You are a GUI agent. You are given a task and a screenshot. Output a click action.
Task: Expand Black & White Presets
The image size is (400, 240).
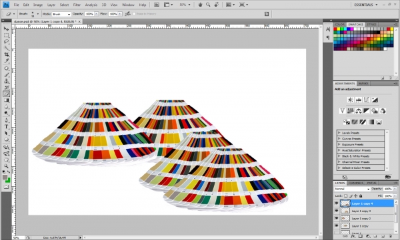(x=339, y=156)
